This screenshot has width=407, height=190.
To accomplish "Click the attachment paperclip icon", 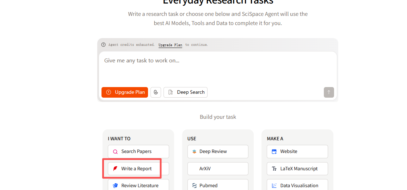I will pos(156,92).
